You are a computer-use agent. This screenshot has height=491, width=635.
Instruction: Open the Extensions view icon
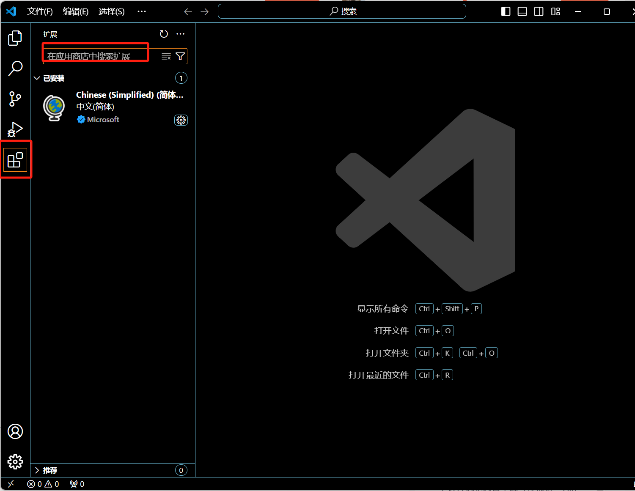coord(15,160)
